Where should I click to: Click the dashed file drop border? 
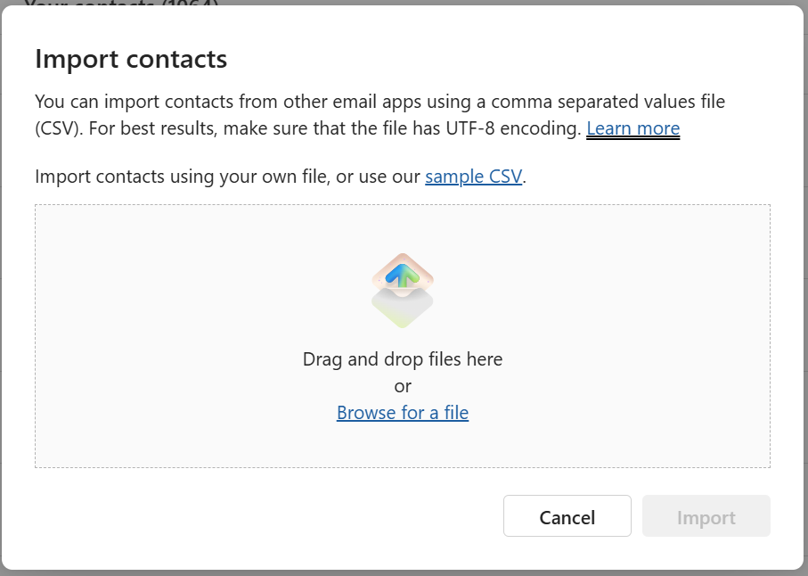(402, 205)
